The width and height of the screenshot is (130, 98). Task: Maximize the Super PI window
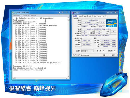point(63,12)
